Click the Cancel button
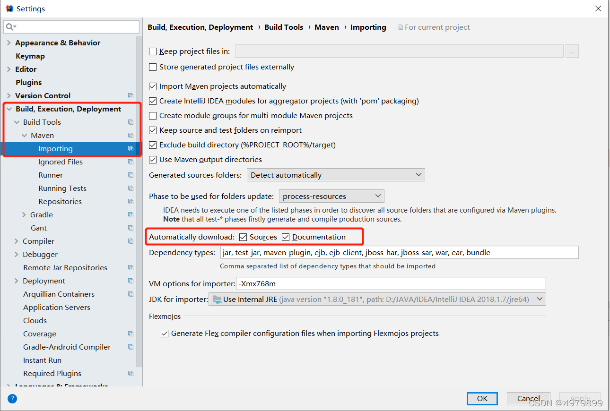Screen dimensions: 610x411 pos(529,399)
